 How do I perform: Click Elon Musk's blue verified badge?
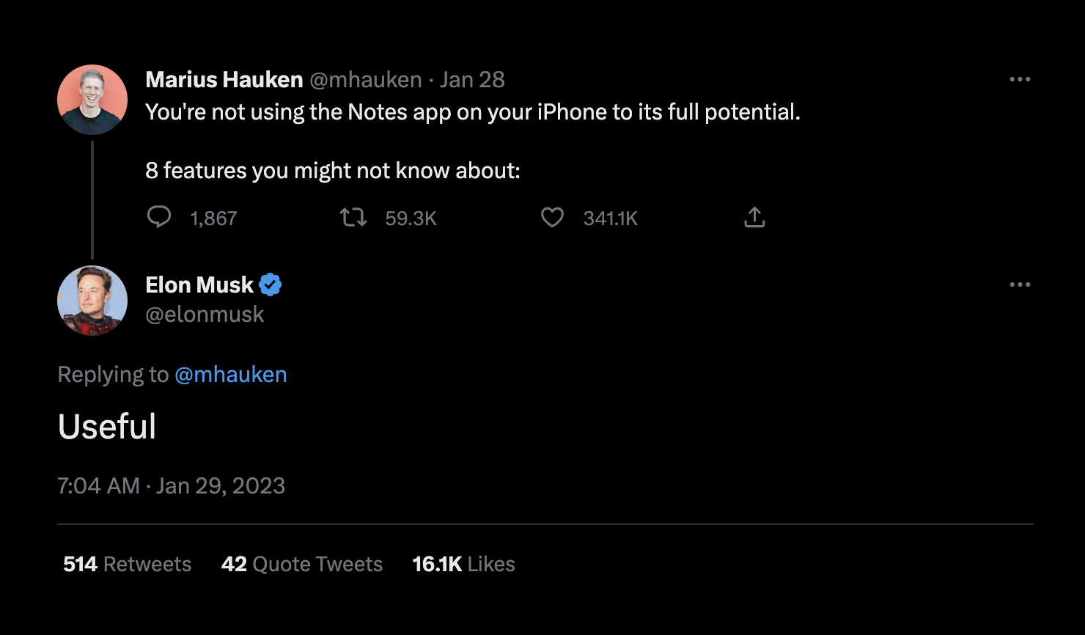tap(271, 285)
